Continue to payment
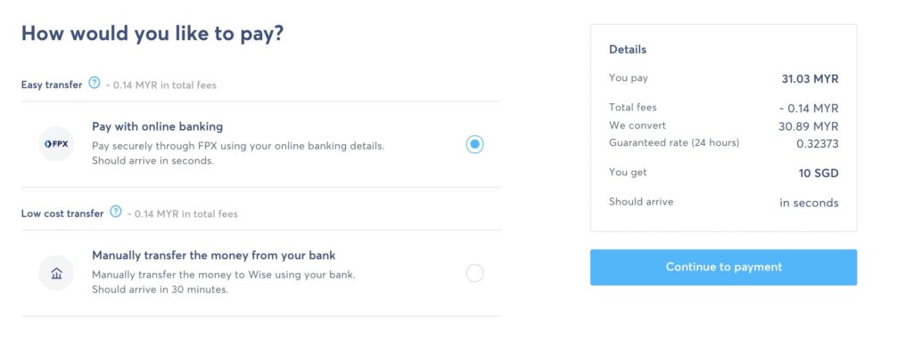913x347 pixels. [723, 268]
